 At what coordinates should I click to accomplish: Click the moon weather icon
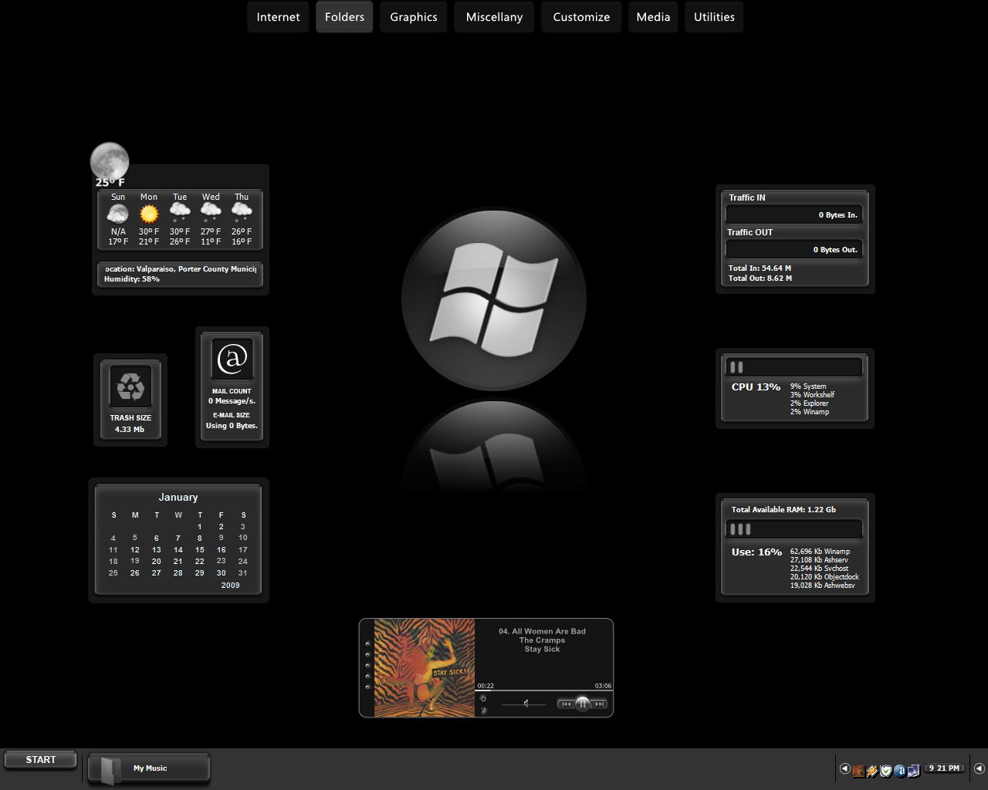110,161
